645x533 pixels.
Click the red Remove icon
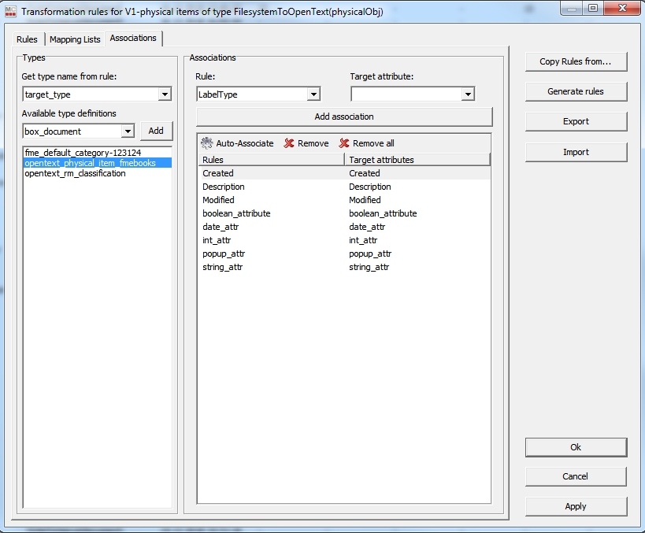289,143
